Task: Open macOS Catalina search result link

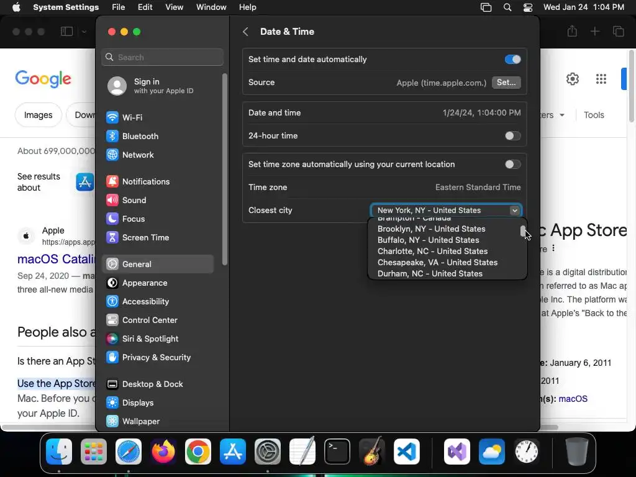Action: (x=56, y=259)
